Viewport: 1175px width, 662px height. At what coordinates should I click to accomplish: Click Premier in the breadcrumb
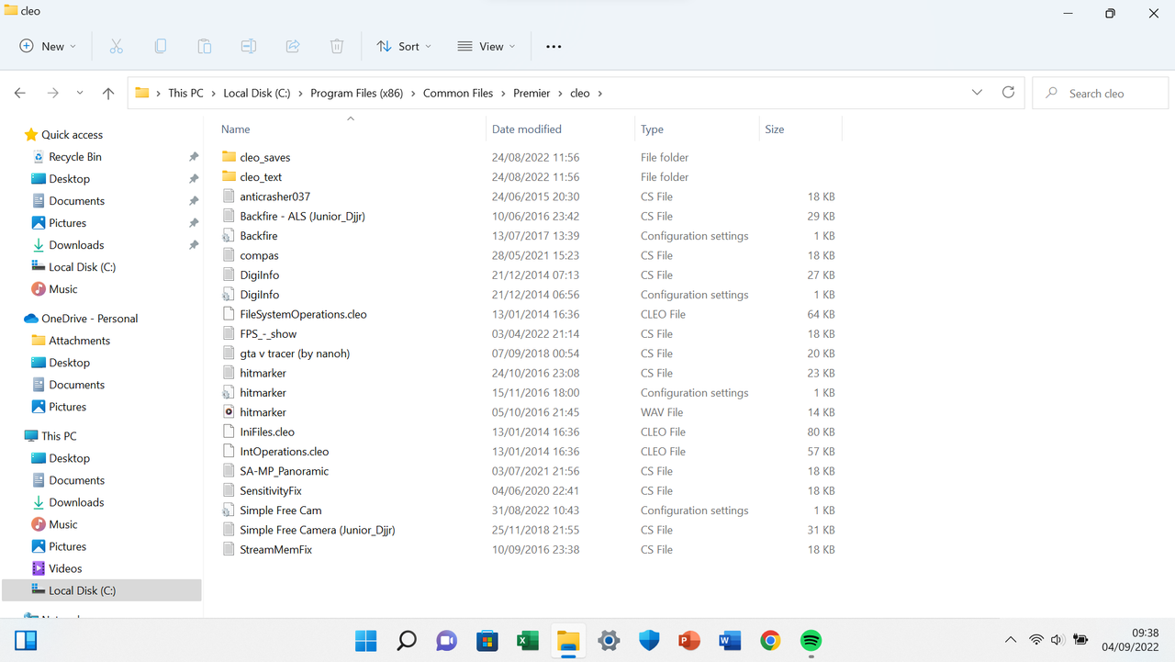tap(532, 93)
